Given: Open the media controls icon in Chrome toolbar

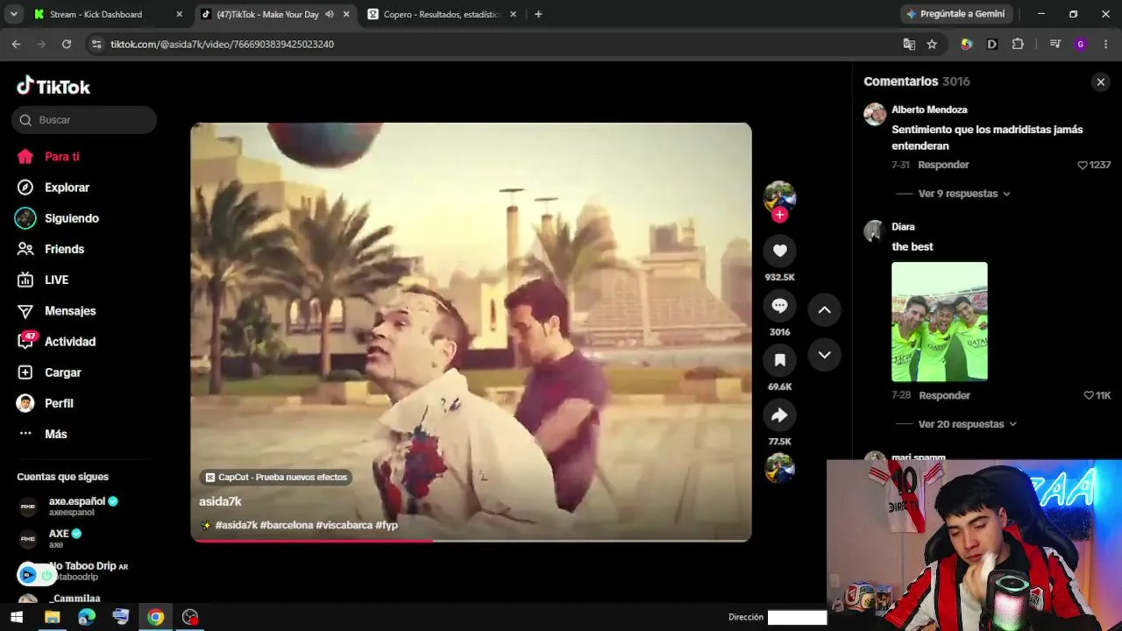Looking at the screenshot, I should pyautogui.click(x=1055, y=44).
